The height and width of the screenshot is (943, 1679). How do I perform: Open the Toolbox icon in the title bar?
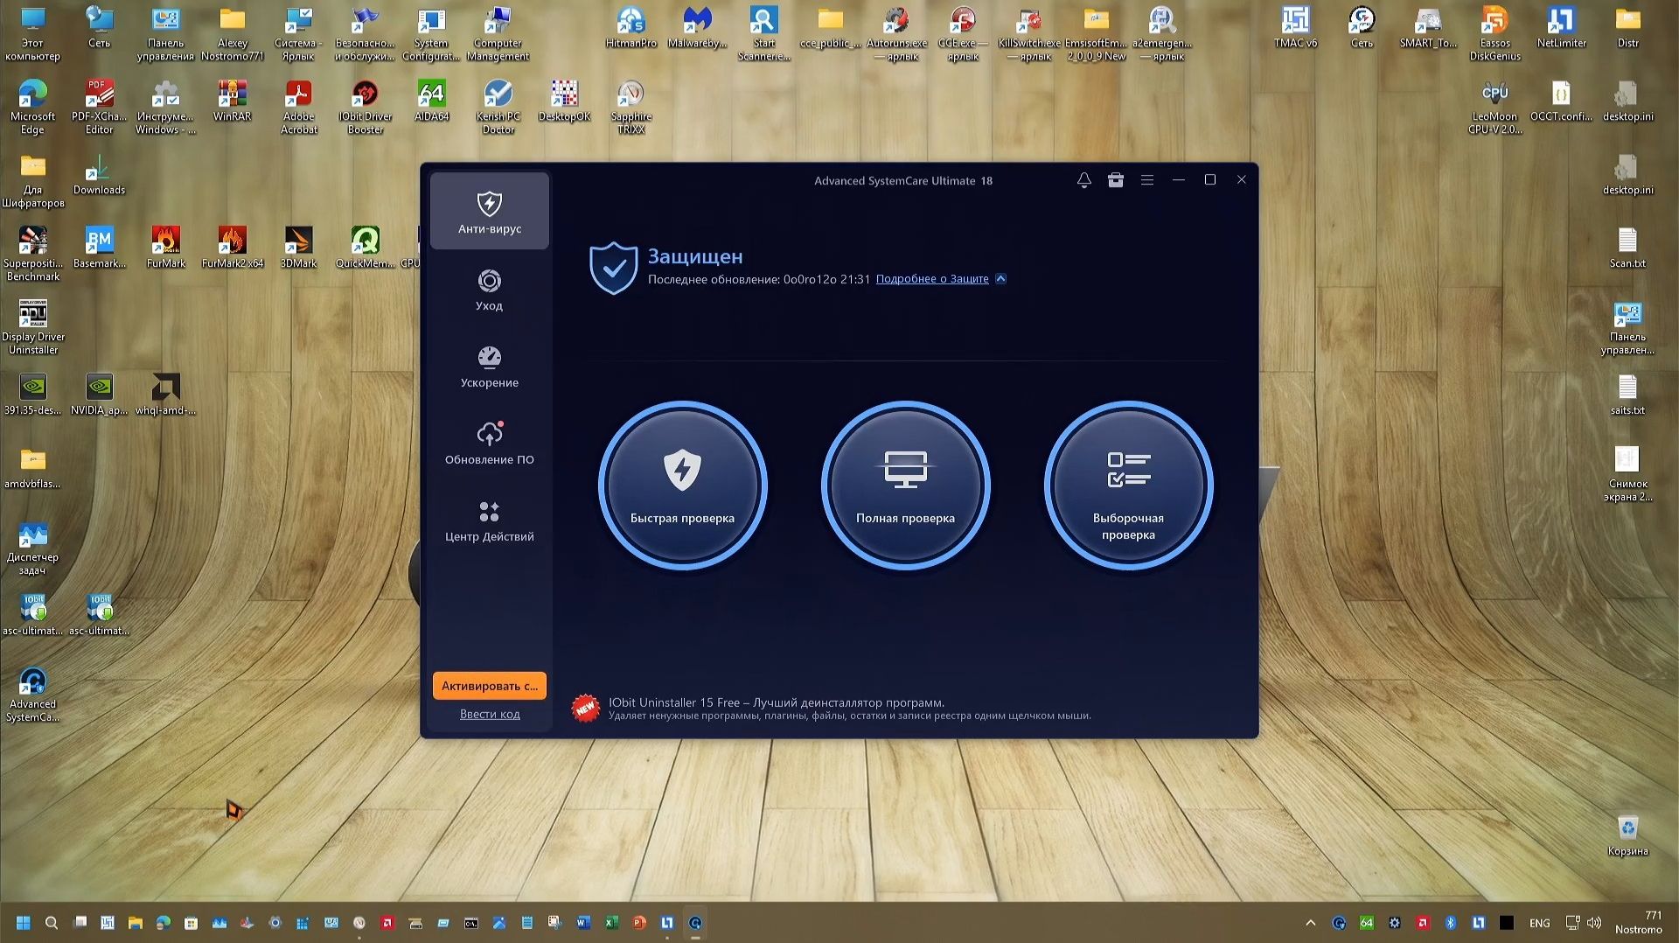click(x=1116, y=179)
